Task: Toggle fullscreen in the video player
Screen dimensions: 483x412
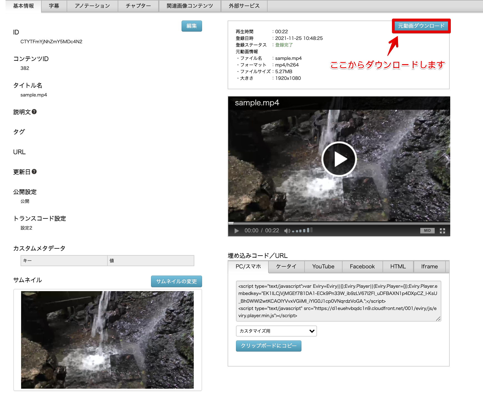Action: (442, 231)
